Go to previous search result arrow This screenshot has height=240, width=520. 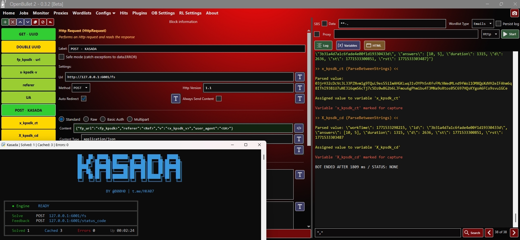489,233
